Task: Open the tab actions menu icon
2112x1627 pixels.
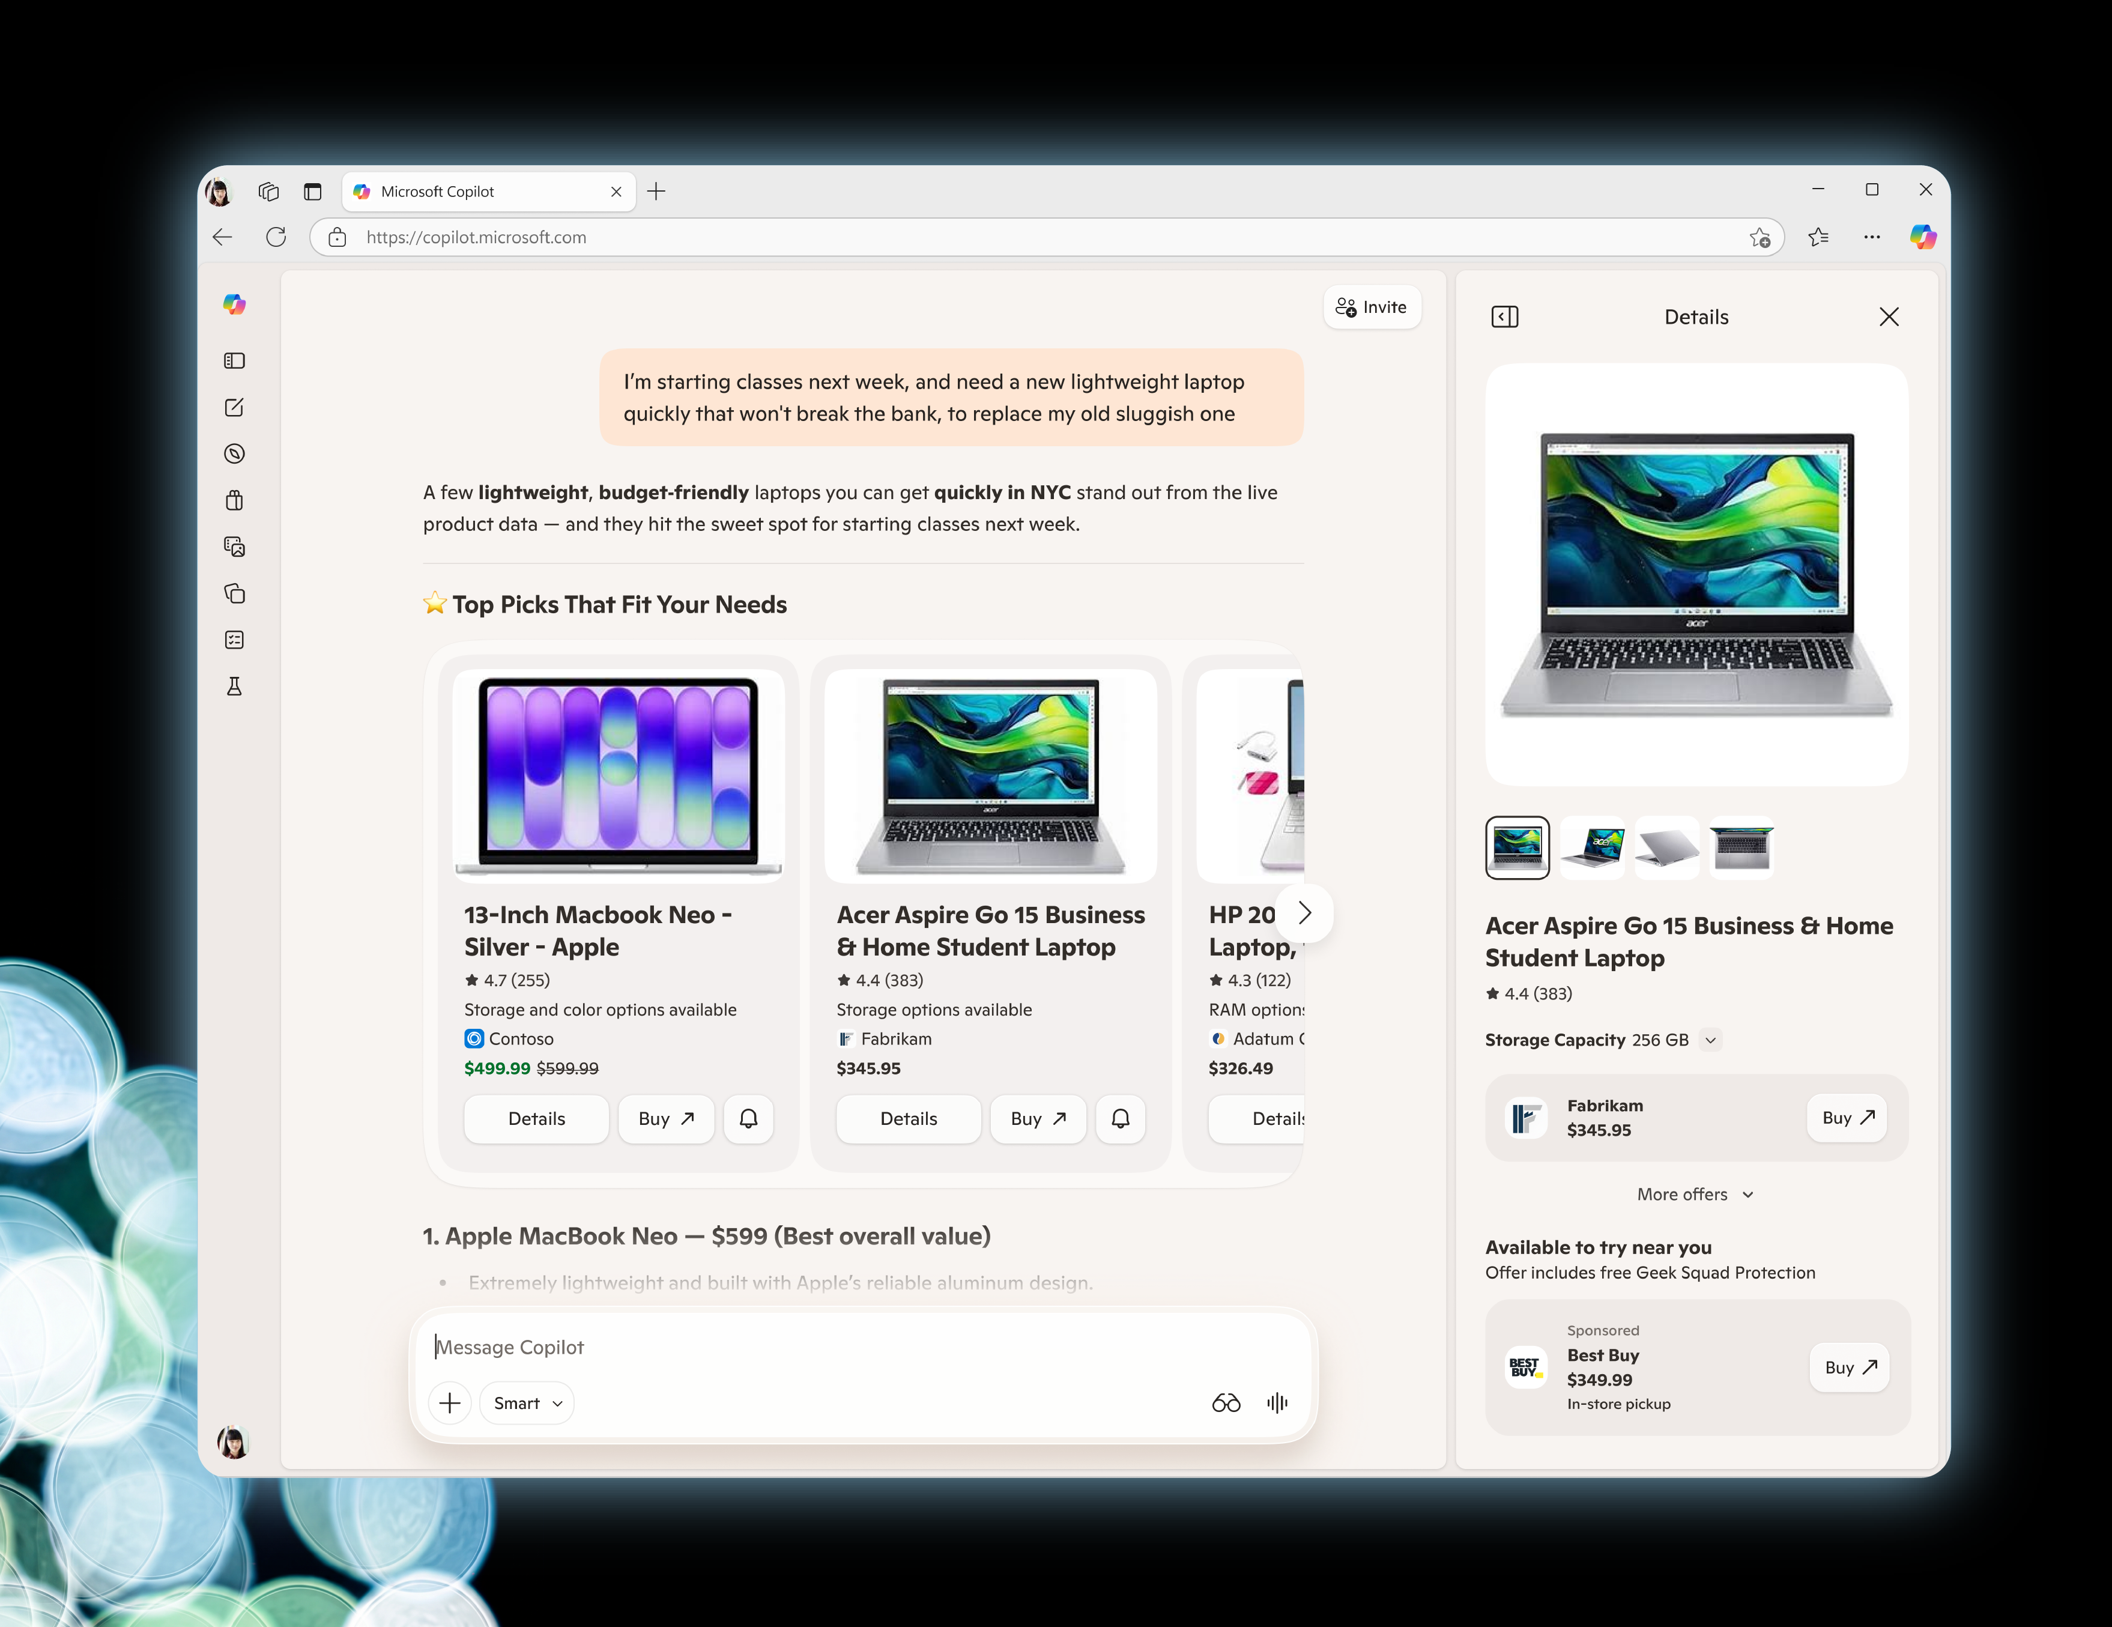Action: click(312, 192)
